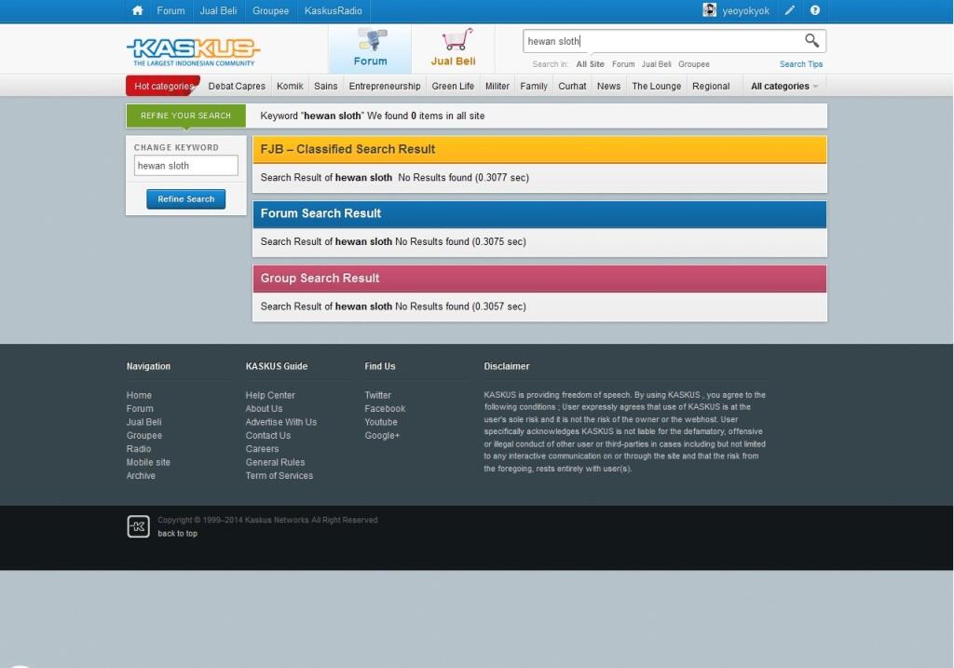Open the help question mark icon
Viewport: 954px width, 668px height.
[x=815, y=10]
